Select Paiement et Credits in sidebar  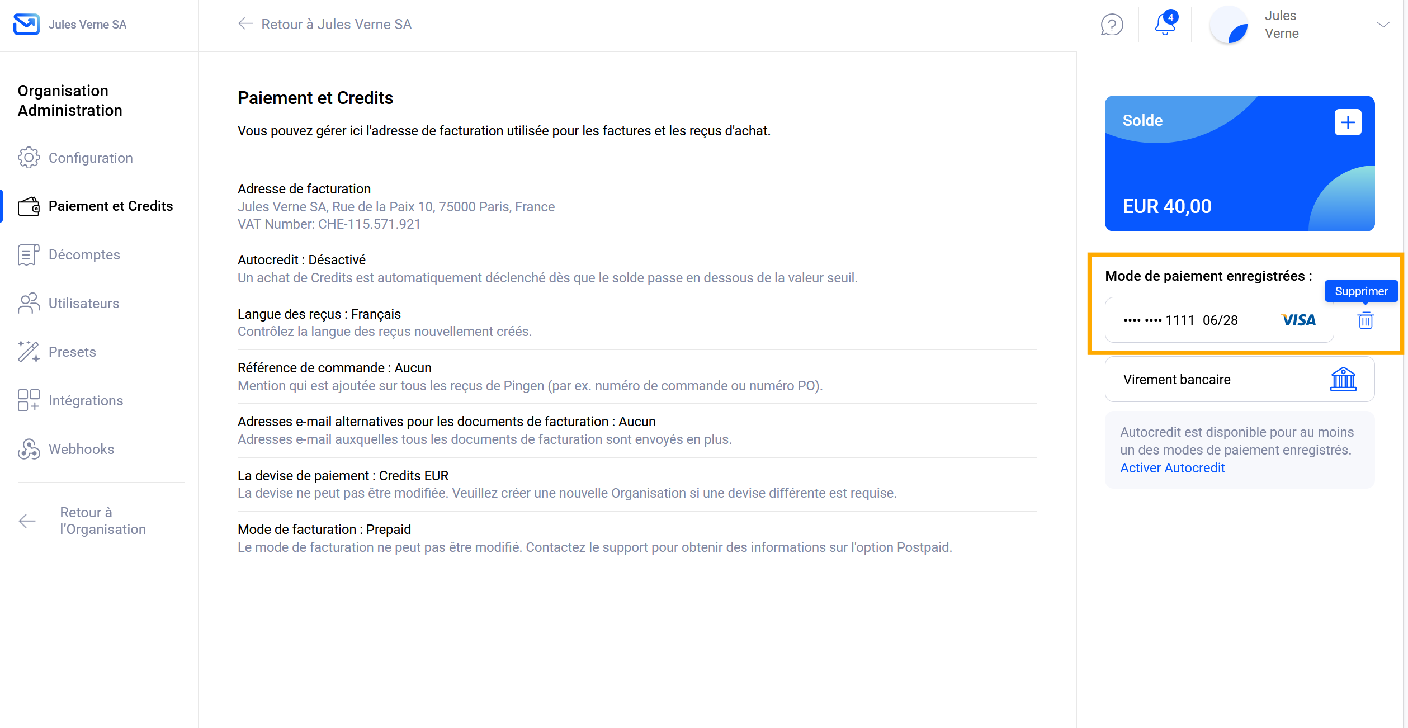pyautogui.click(x=110, y=206)
